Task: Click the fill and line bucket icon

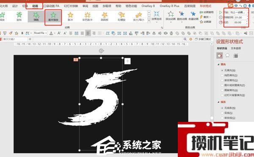Action: click(x=219, y=56)
